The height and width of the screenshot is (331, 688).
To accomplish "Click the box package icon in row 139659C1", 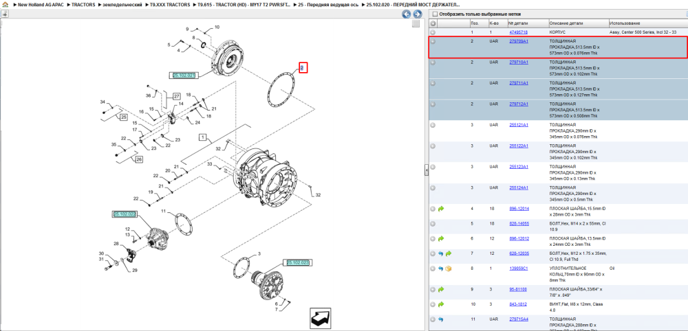I will pyautogui.click(x=448, y=269).
